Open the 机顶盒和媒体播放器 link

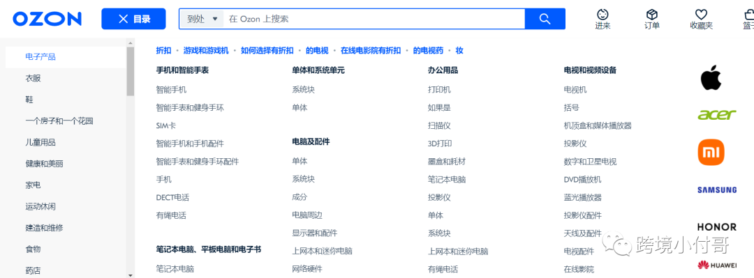click(x=598, y=126)
